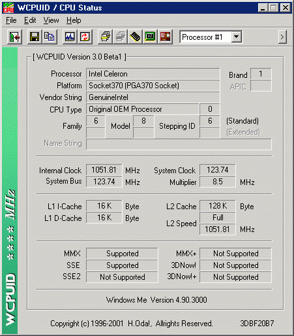Click the Brand value 1
This screenshot has width=294, height=336.
pos(261,74)
